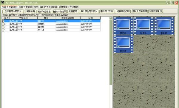Viewport: 179px width, 108px height.
Task: Select the row marker for row 1
Action: tap(3, 21)
